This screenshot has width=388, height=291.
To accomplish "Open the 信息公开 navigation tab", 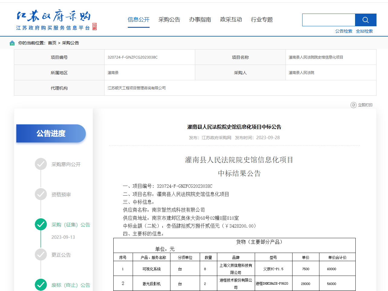I will point(138,20).
